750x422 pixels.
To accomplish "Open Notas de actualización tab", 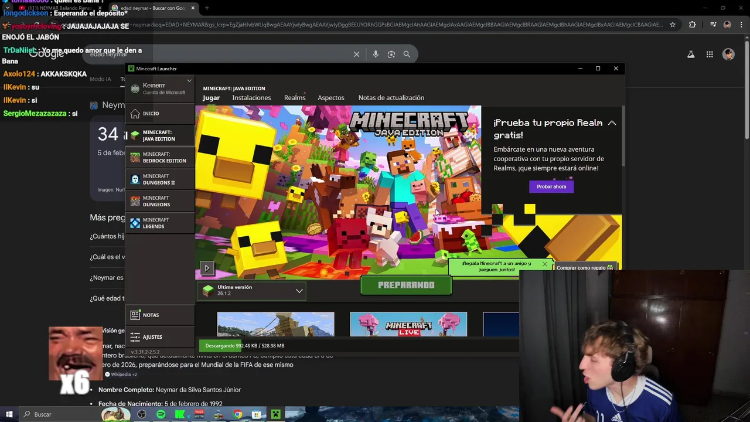I will coord(391,98).
